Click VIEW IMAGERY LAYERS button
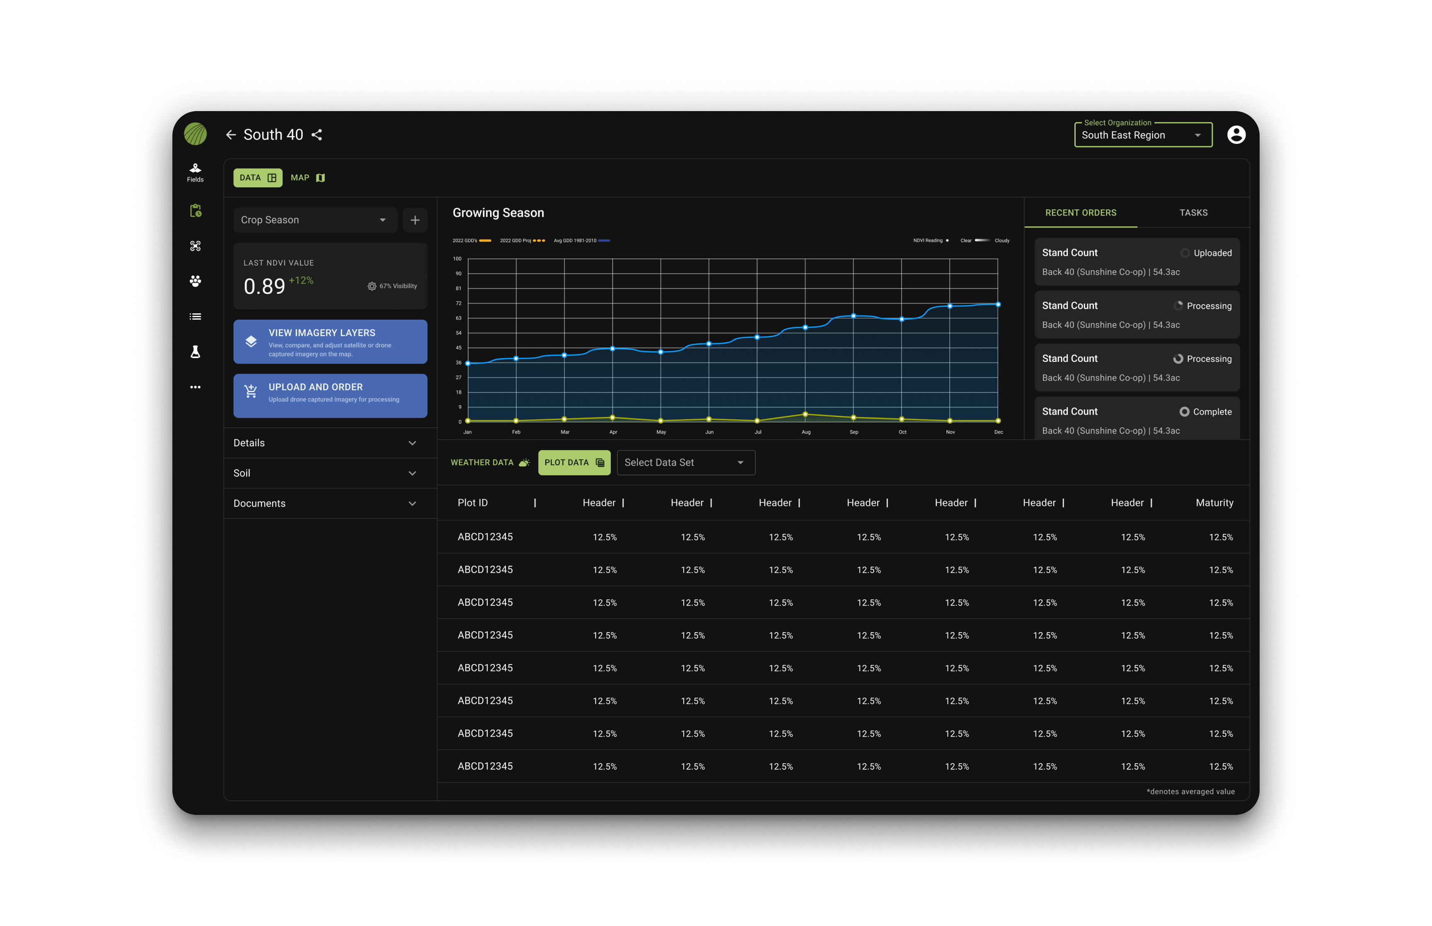This screenshot has width=1432, height=926. [x=330, y=342]
